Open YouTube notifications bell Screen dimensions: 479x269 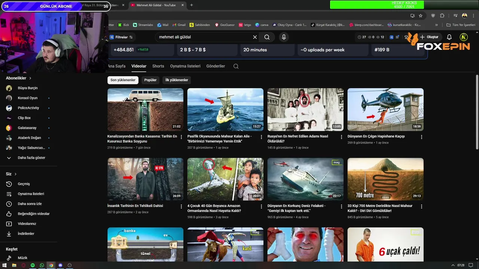click(x=449, y=37)
